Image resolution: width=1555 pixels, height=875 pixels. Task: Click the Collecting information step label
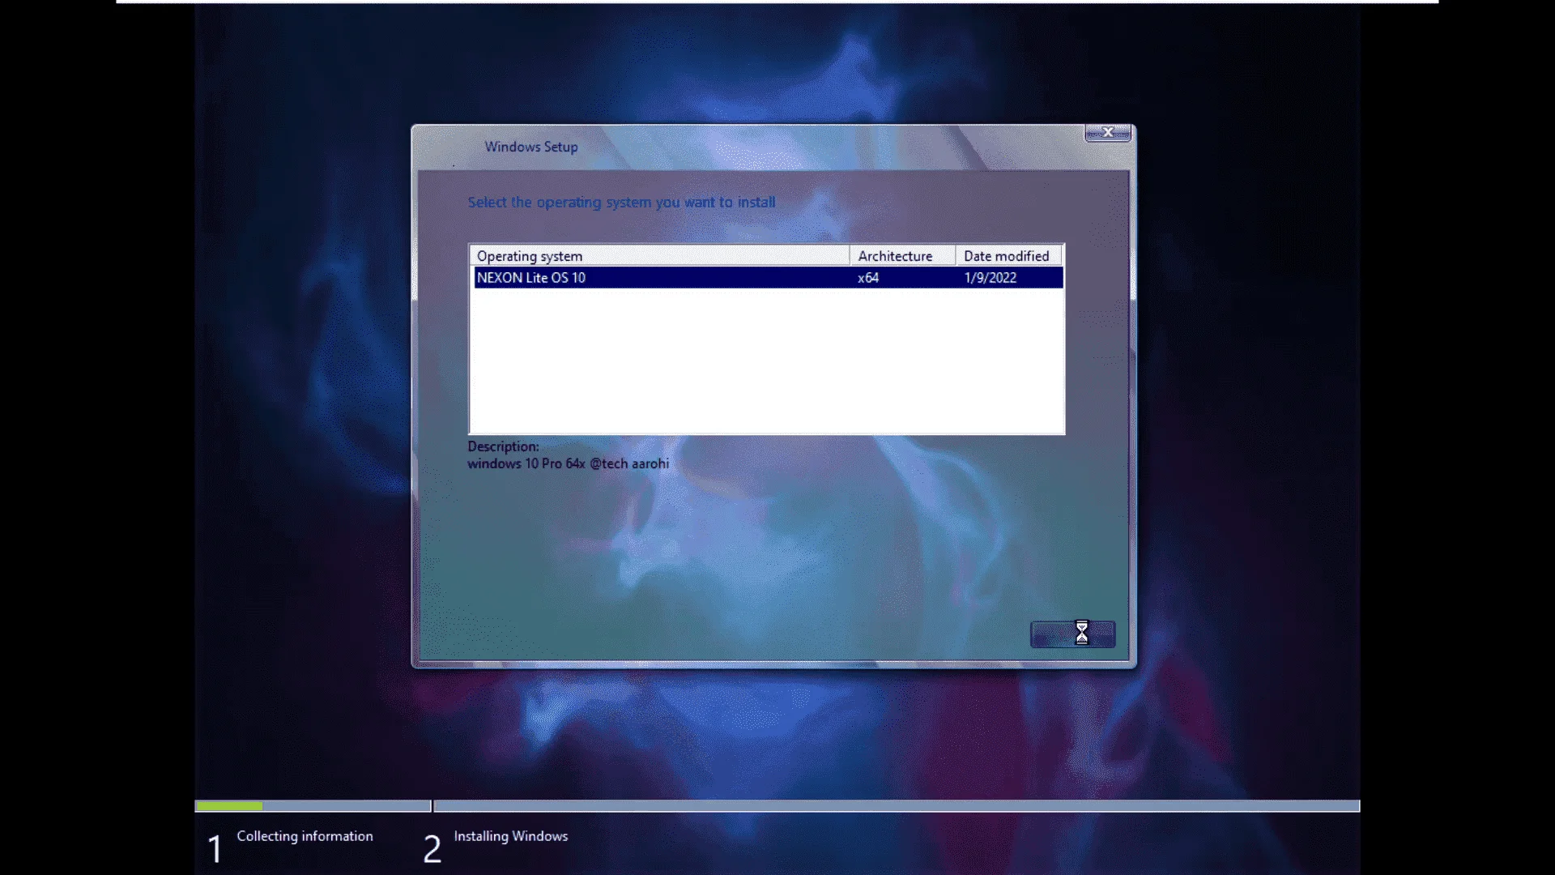point(305,836)
